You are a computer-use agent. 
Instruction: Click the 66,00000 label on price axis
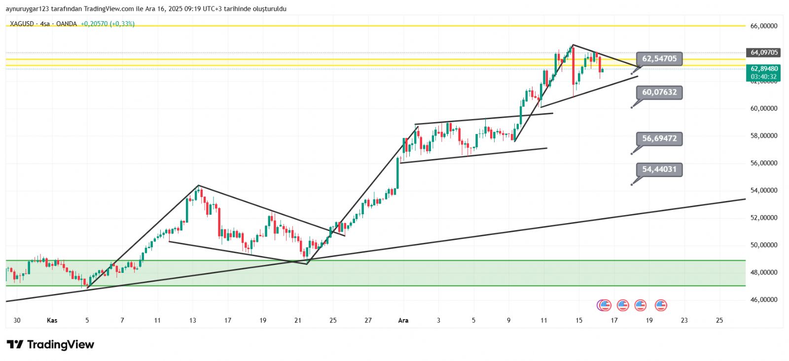click(764, 26)
